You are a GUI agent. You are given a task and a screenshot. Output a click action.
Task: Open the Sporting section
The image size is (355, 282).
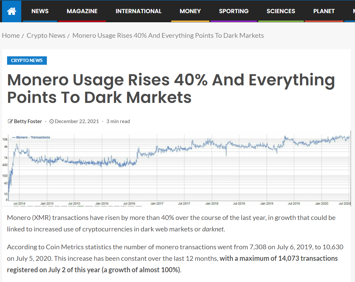click(234, 11)
